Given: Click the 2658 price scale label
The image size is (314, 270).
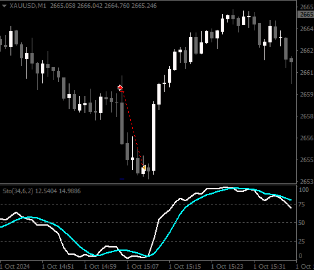Looking at the screenshot, I should 307,116.
